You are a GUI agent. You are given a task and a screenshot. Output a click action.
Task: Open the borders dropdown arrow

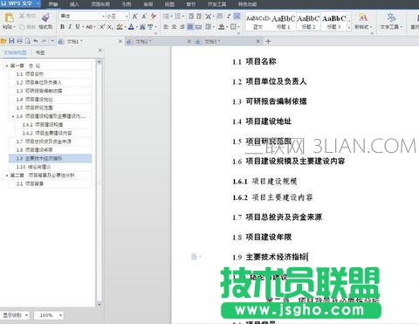[x=238, y=27]
